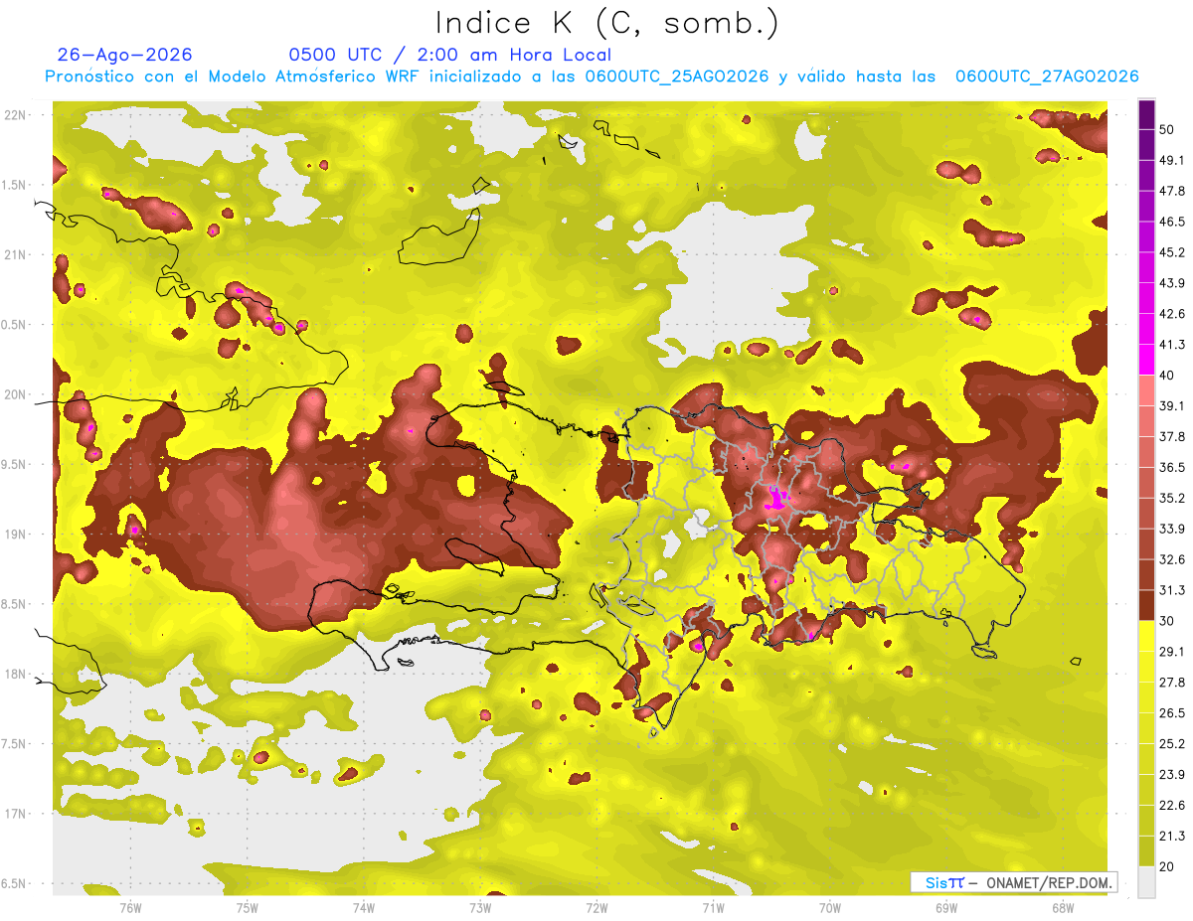Viewport: 1193px width, 921px height.
Task: Pick the gray swatch below the 20 label
Action: (x=1146, y=882)
